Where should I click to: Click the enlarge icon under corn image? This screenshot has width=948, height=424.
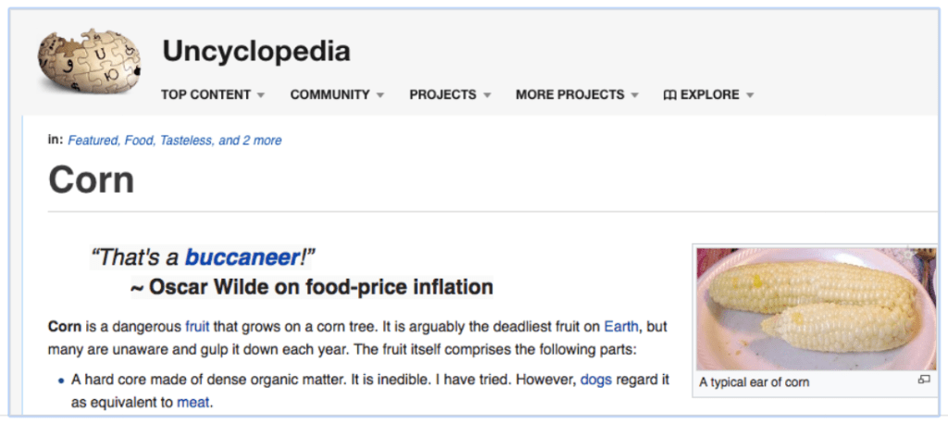923,380
